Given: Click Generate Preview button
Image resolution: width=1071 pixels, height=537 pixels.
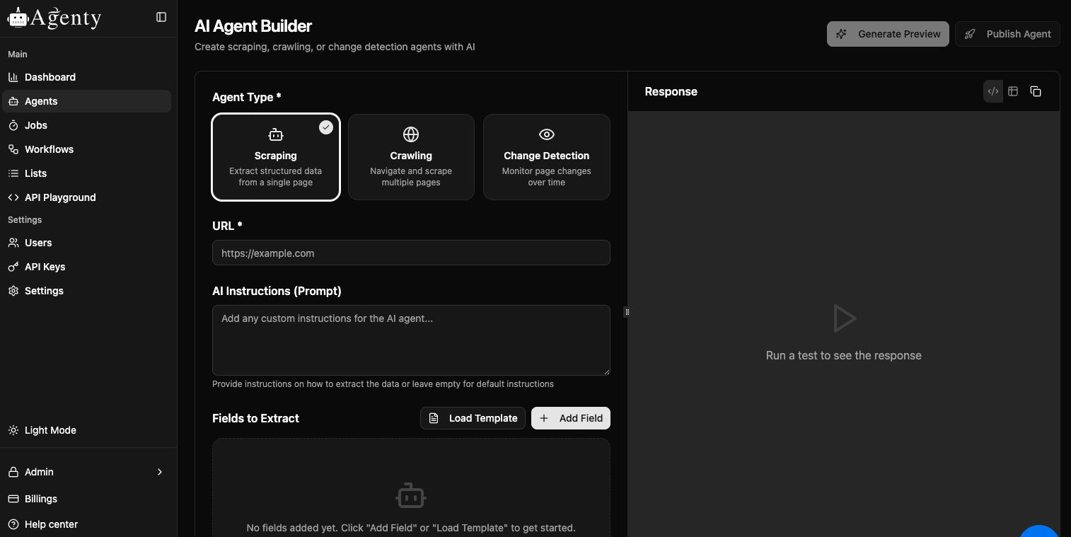Looking at the screenshot, I should pyautogui.click(x=888, y=34).
